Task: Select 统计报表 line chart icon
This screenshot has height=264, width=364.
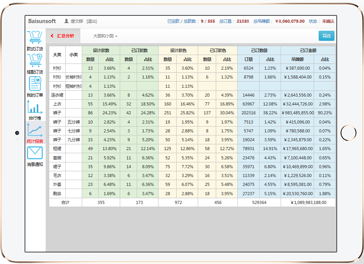Action: pyautogui.click(x=35, y=130)
